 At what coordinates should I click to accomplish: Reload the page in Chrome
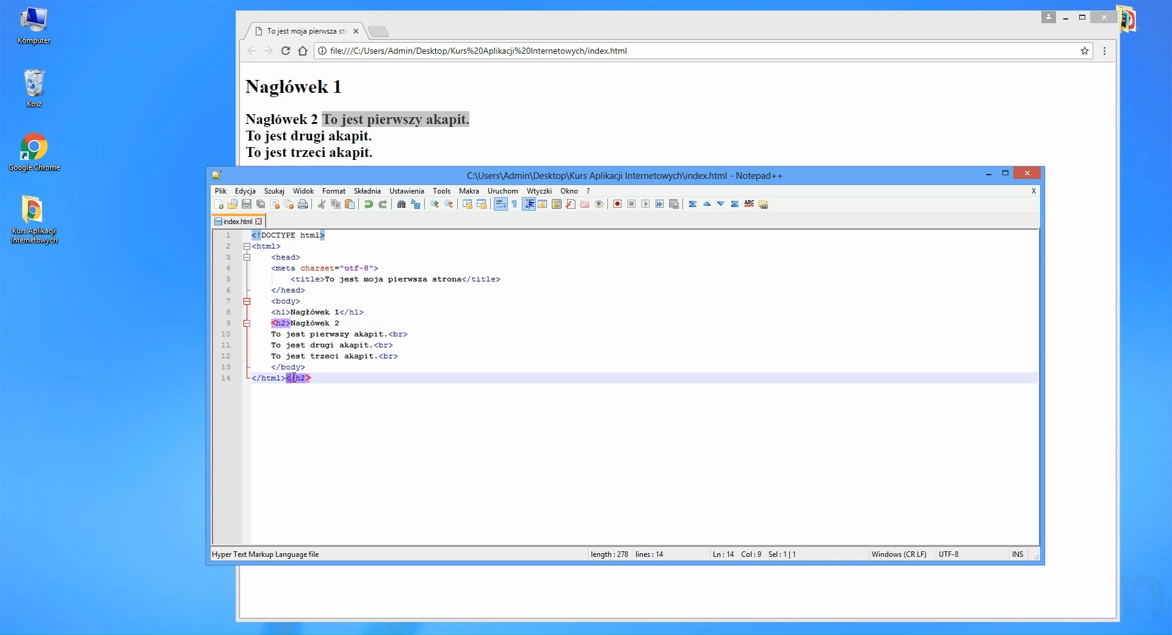tap(285, 51)
